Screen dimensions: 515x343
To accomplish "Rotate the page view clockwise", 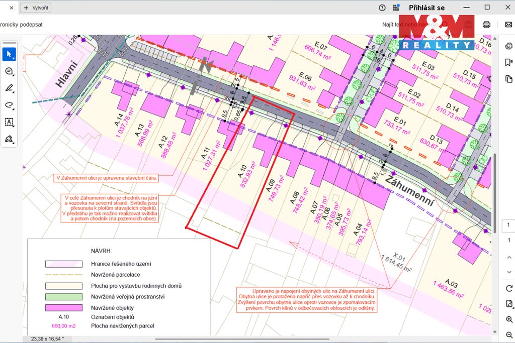I will tap(508, 288).
